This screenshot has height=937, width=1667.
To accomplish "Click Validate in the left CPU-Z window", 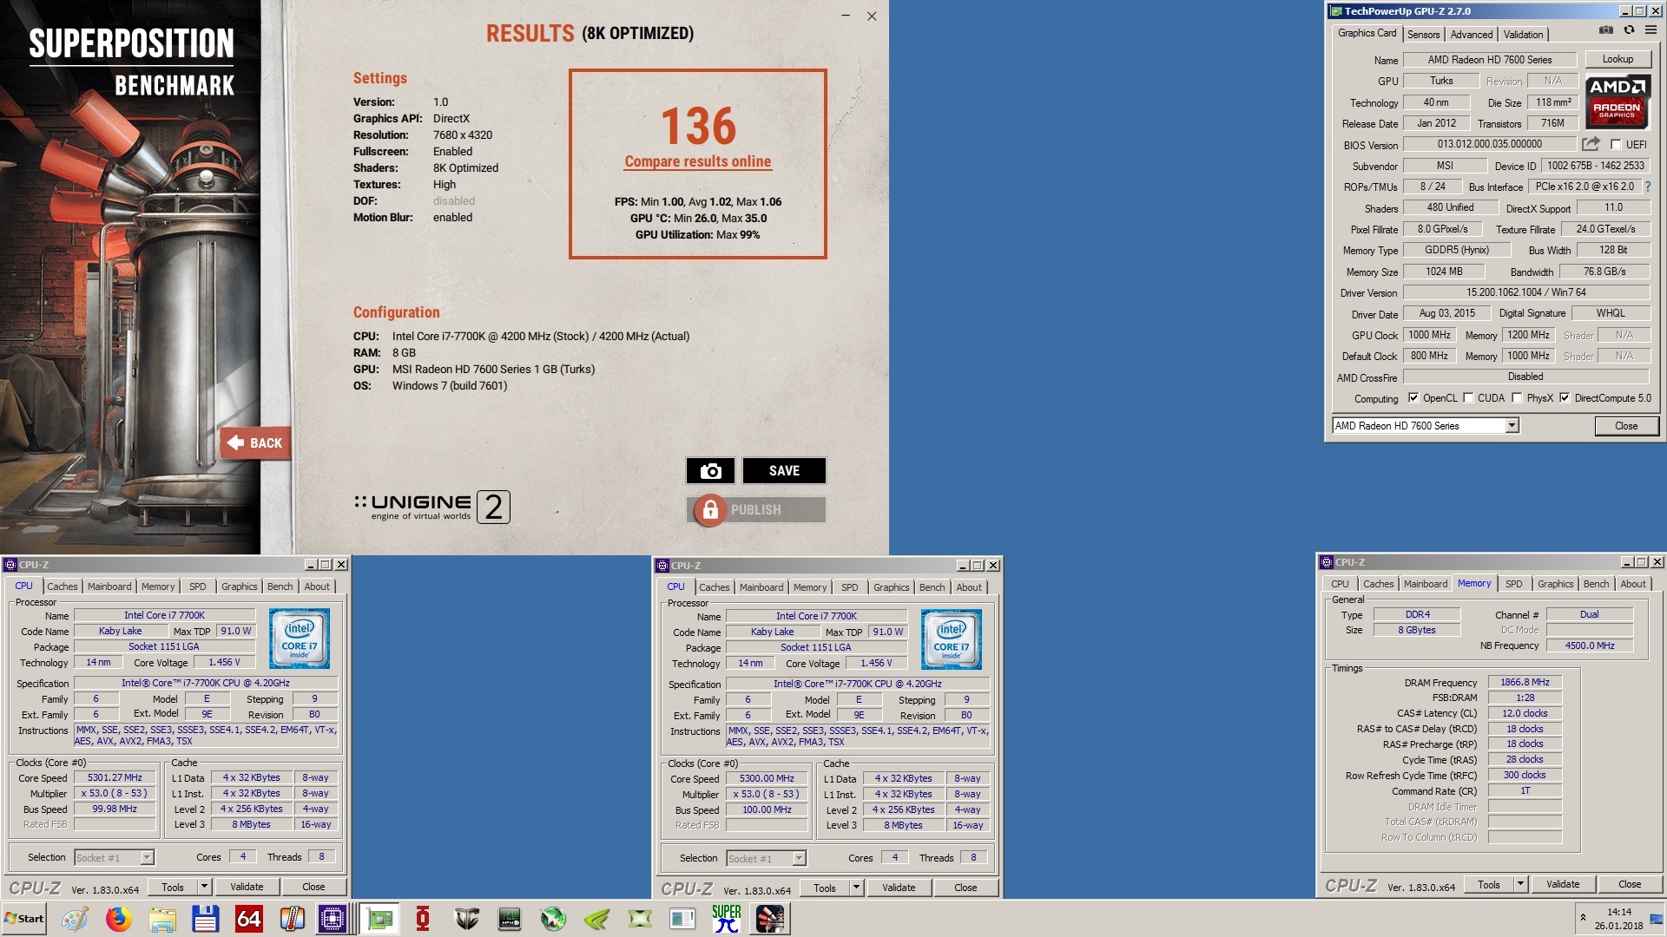I will pyautogui.click(x=247, y=887).
